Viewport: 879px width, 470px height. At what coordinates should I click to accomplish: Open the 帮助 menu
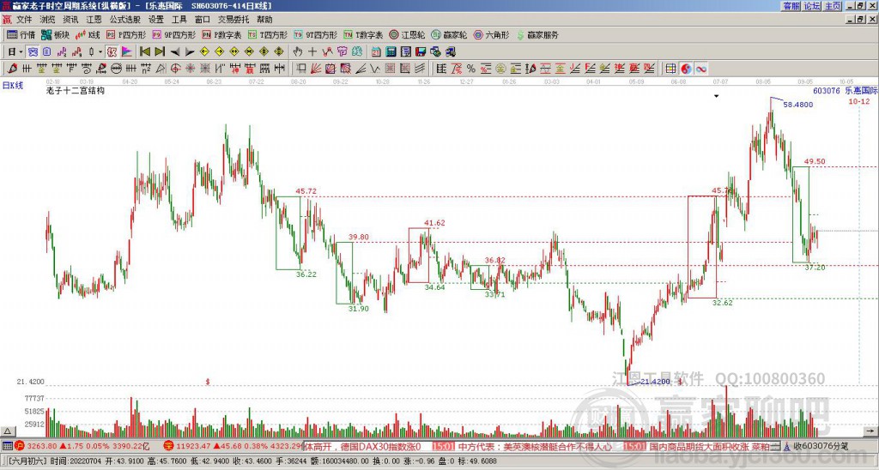pyautogui.click(x=264, y=20)
